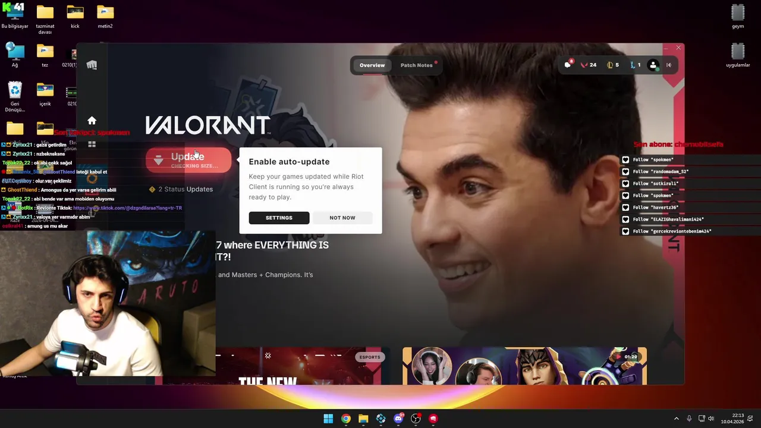The width and height of the screenshot is (761, 428).
Task: Close the Riot Client window
Action: pyautogui.click(x=678, y=48)
